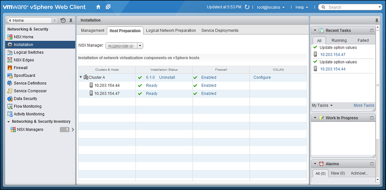Click the SpoofGuard icon
The height and width of the screenshot is (190, 386).
(10, 76)
